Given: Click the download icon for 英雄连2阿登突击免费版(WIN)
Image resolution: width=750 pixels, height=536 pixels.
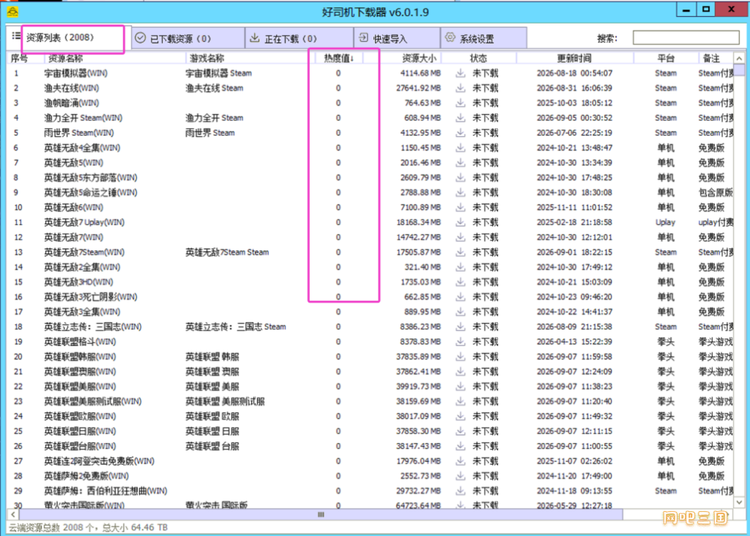Looking at the screenshot, I should tap(460, 461).
